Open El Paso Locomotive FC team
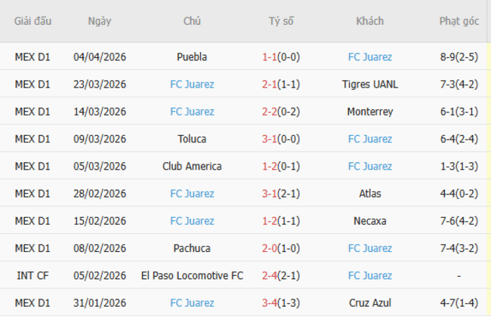The height and width of the screenshot is (322, 491). click(192, 276)
